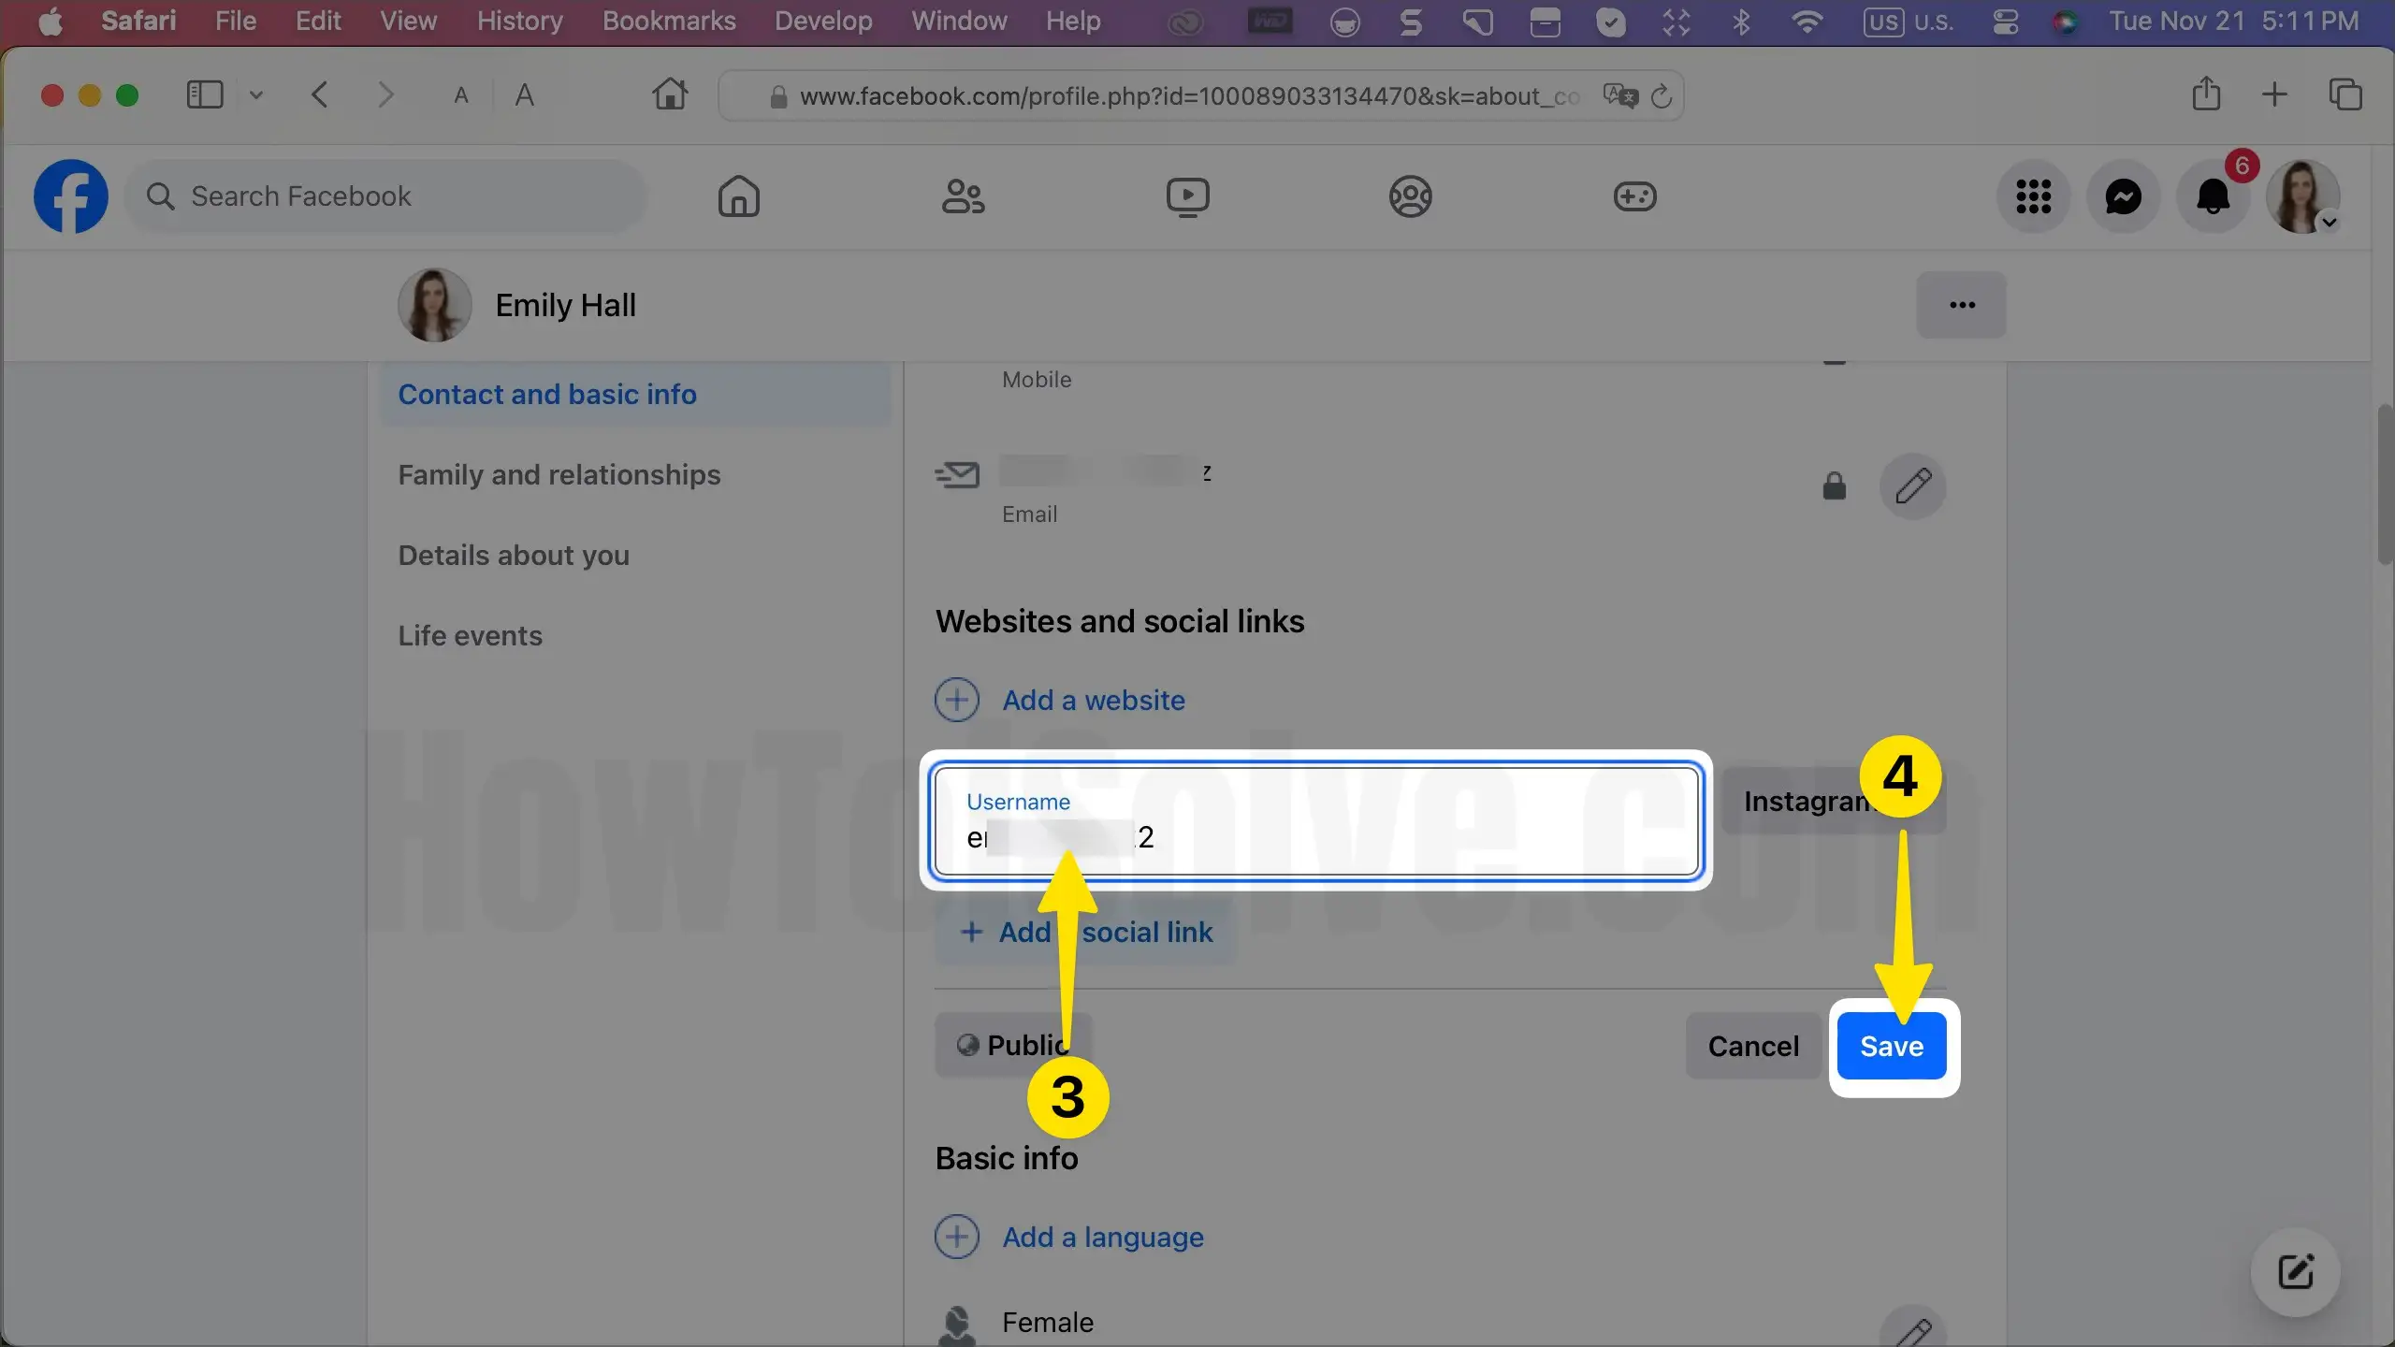Open the Watch video icon

(x=1187, y=196)
